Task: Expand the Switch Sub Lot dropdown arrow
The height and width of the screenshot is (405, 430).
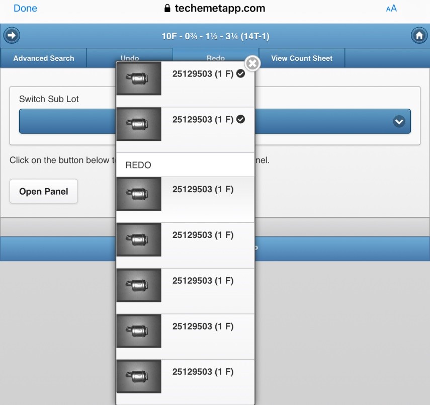Action: pos(399,121)
